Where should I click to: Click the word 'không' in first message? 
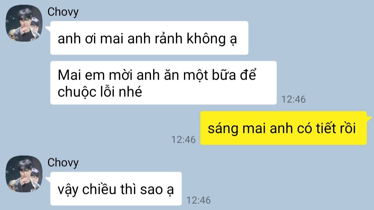click(206, 39)
